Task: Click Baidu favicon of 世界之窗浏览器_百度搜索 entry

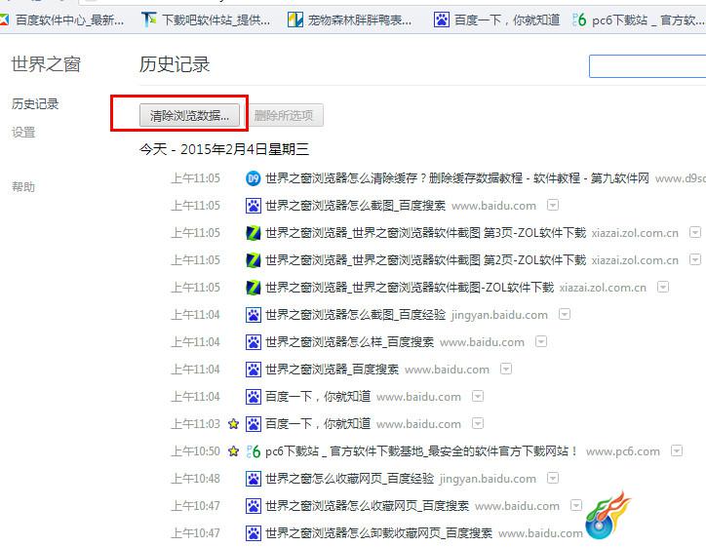Action: tap(253, 370)
